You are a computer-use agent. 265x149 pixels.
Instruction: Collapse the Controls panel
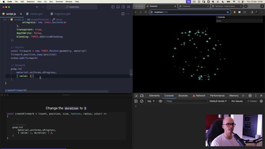[x=239, y=17]
